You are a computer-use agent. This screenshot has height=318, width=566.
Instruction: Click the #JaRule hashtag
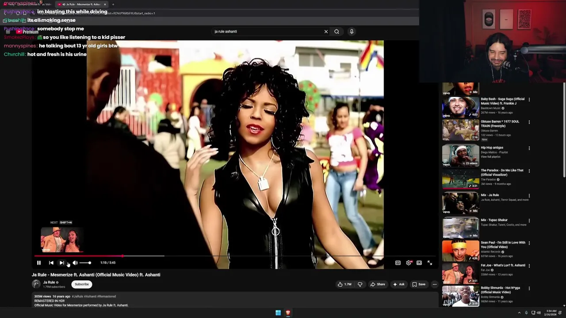click(77, 296)
